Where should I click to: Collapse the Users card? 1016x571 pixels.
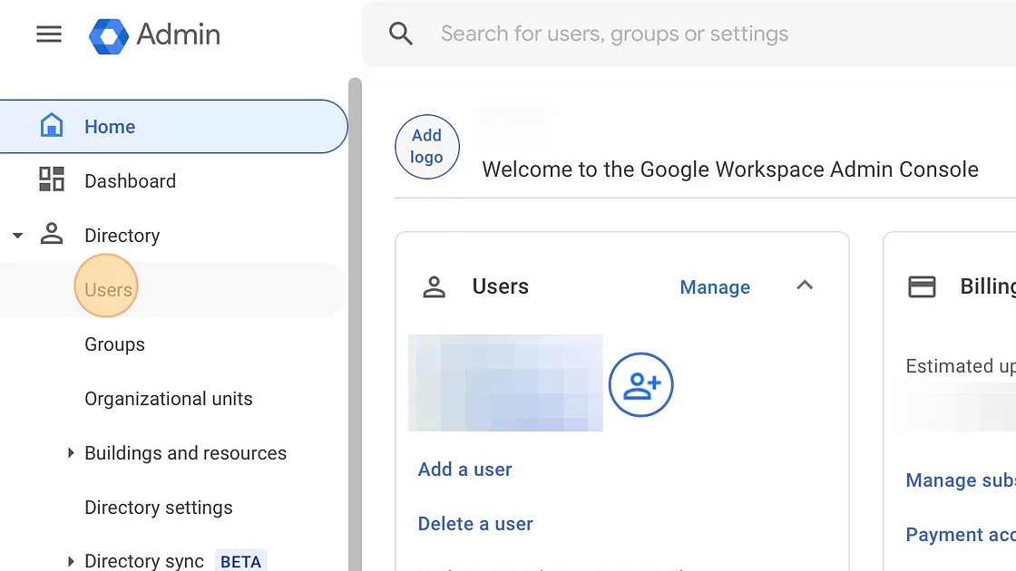point(805,285)
